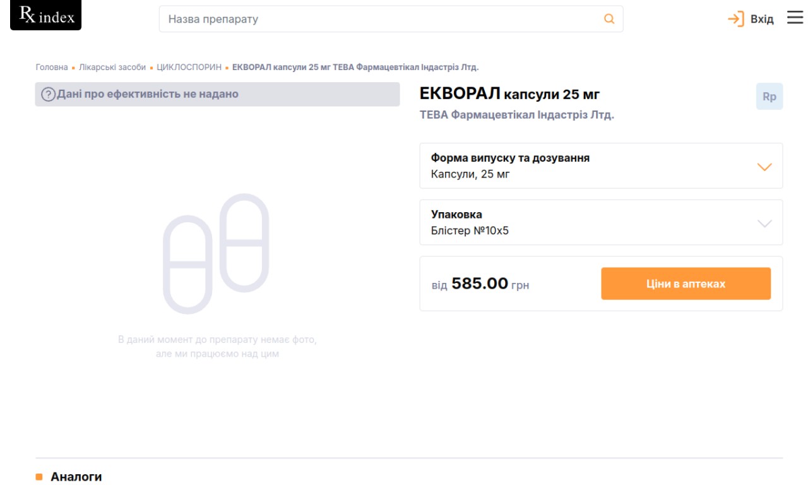
Task: Click the question mark efficacy icon
Action: (48, 95)
